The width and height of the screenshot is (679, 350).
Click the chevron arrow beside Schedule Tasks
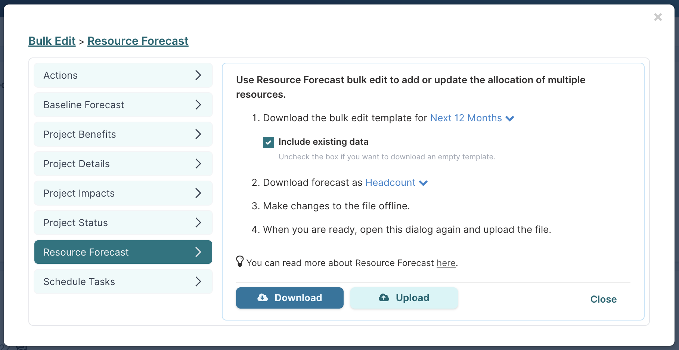coord(198,281)
